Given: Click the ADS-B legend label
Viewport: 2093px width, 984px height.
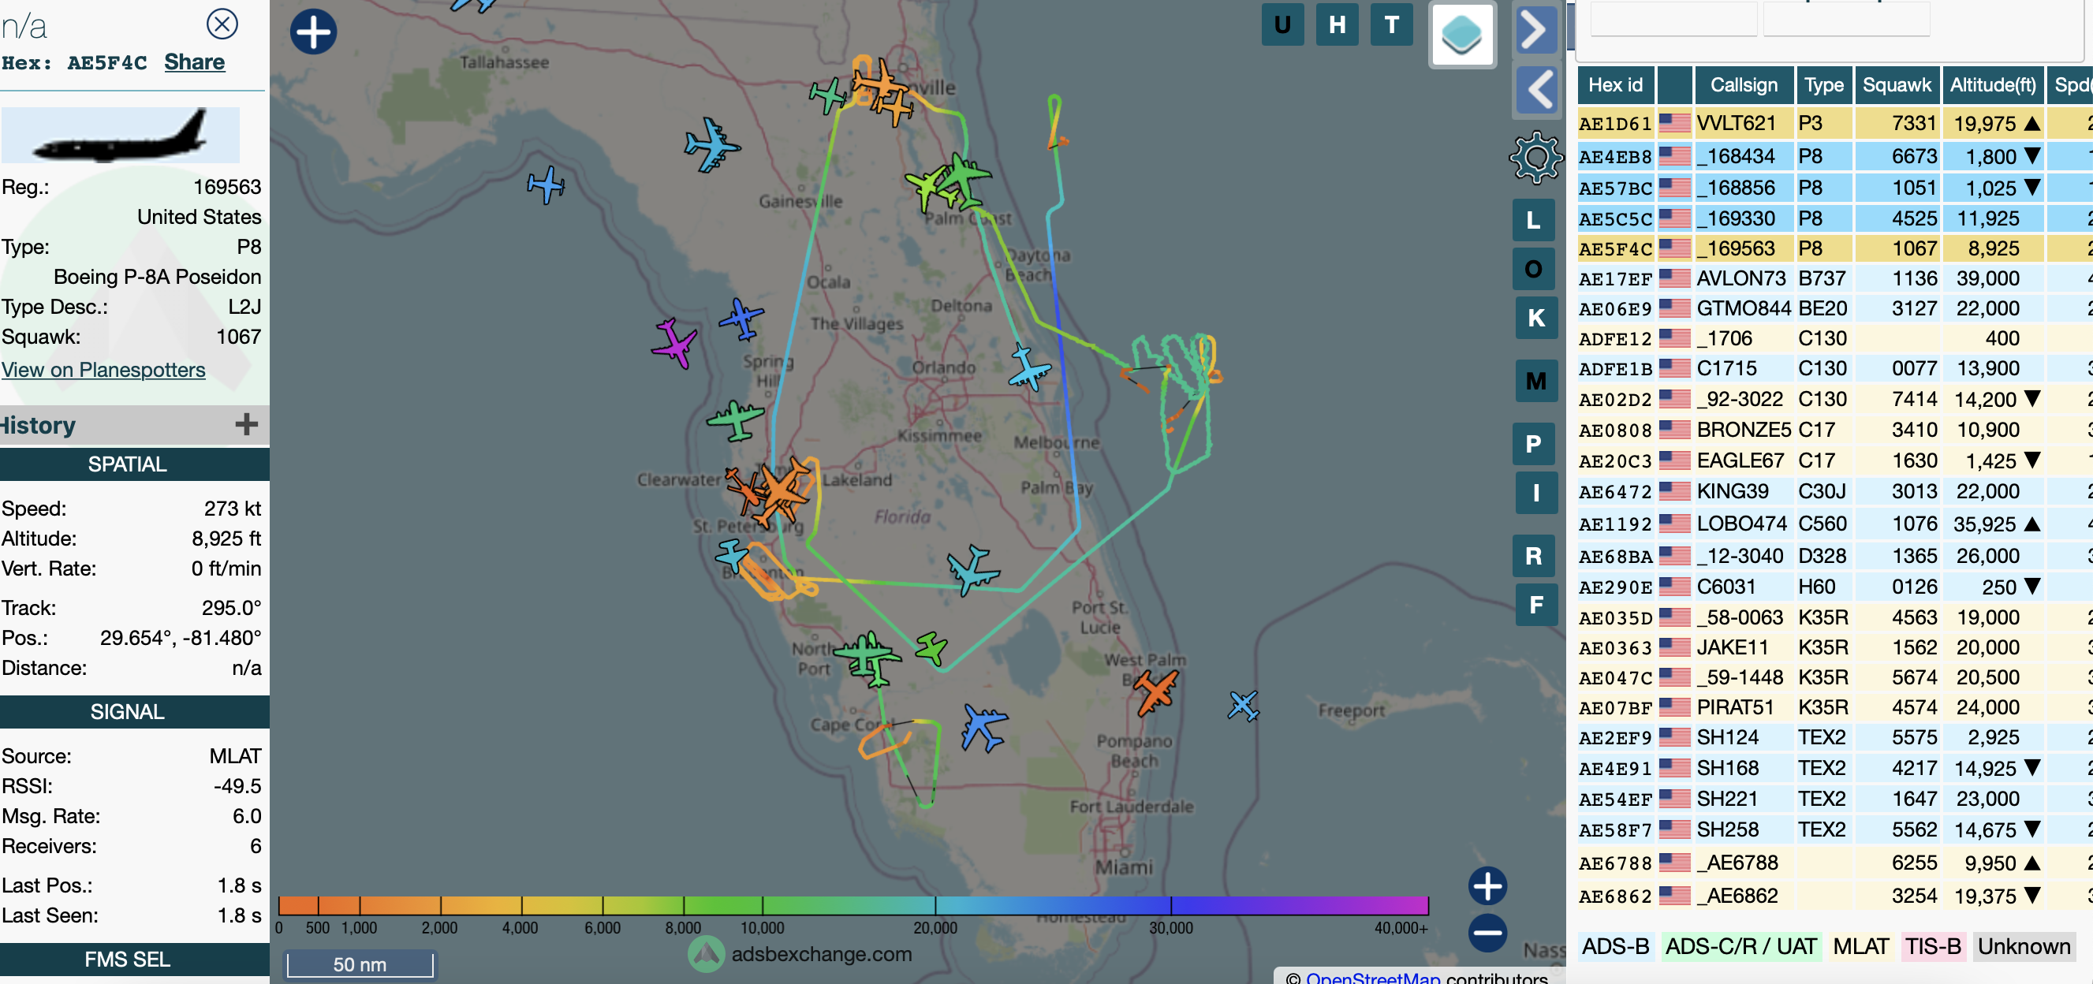Looking at the screenshot, I should coord(1615,947).
